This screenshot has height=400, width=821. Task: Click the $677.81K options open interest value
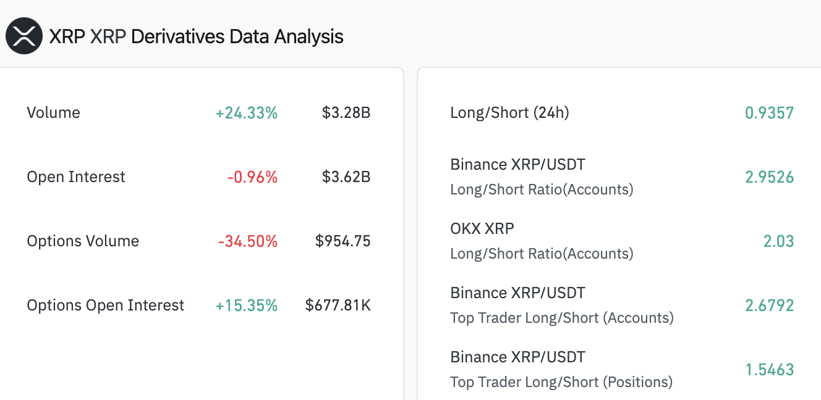point(338,306)
